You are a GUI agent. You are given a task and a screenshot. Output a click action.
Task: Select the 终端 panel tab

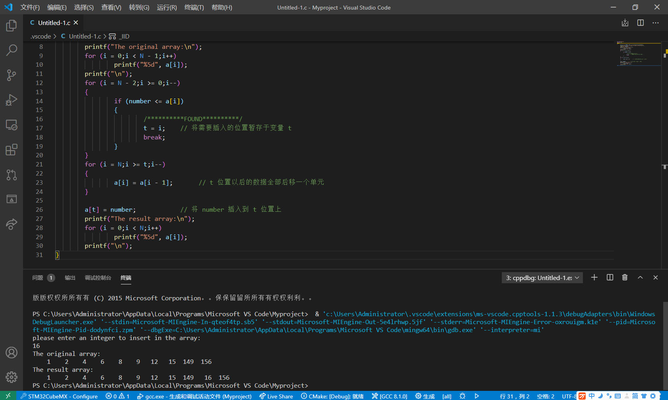pyautogui.click(x=126, y=278)
